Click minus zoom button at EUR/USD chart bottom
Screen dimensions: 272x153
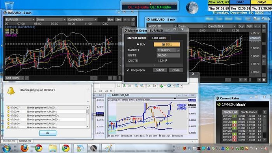pyautogui.click(x=115, y=78)
